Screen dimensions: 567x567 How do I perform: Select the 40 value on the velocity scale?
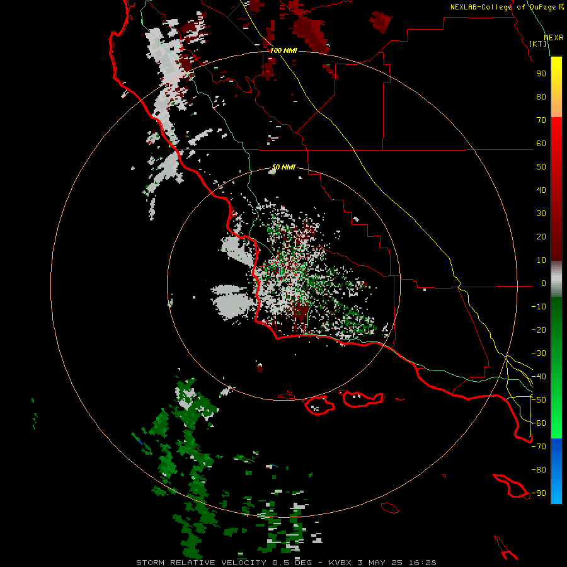(541, 190)
